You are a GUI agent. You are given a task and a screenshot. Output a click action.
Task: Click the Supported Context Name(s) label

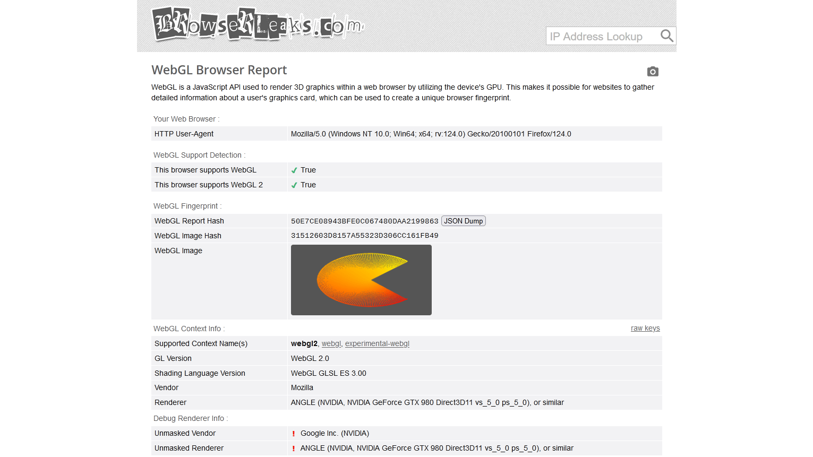pos(201,343)
